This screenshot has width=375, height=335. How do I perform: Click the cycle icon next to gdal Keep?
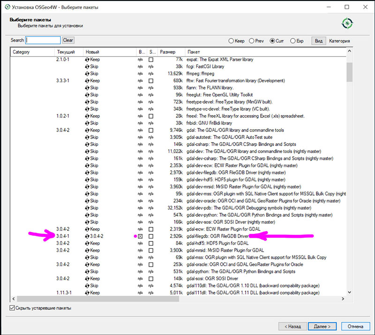87,130
